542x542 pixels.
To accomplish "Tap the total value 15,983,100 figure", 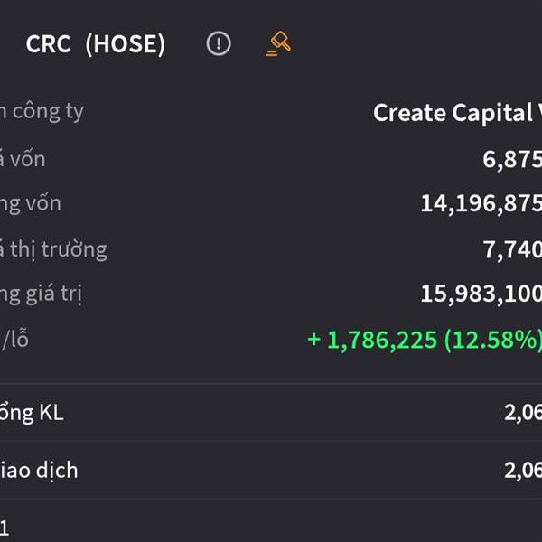I will [481, 294].
